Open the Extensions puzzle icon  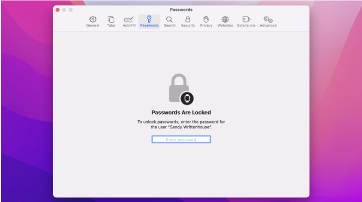coord(246,19)
